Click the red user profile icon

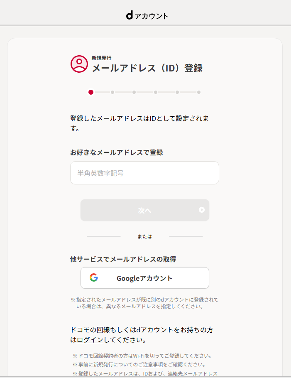[79, 64]
